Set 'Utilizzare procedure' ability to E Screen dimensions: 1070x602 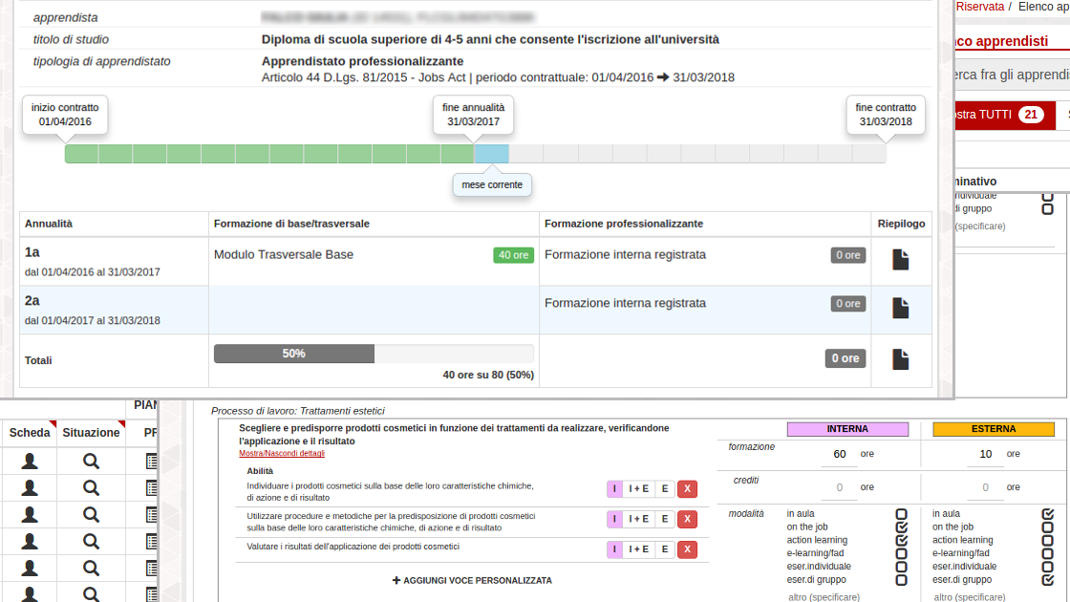pos(665,520)
